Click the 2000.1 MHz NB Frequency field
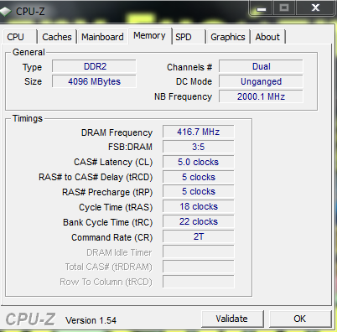337x332 pixels. point(261,96)
